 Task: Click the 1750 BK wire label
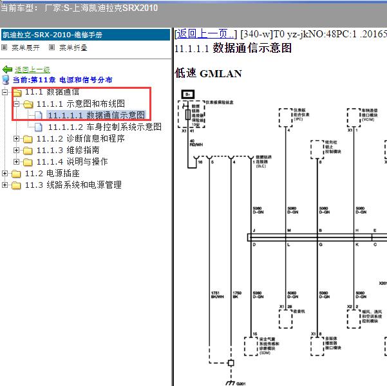coord(237,295)
